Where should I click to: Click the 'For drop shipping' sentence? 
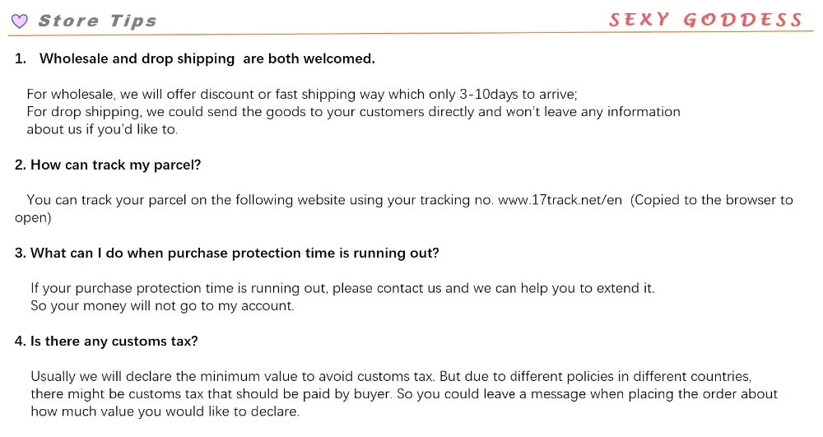pyautogui.click(x=353, y=112)
